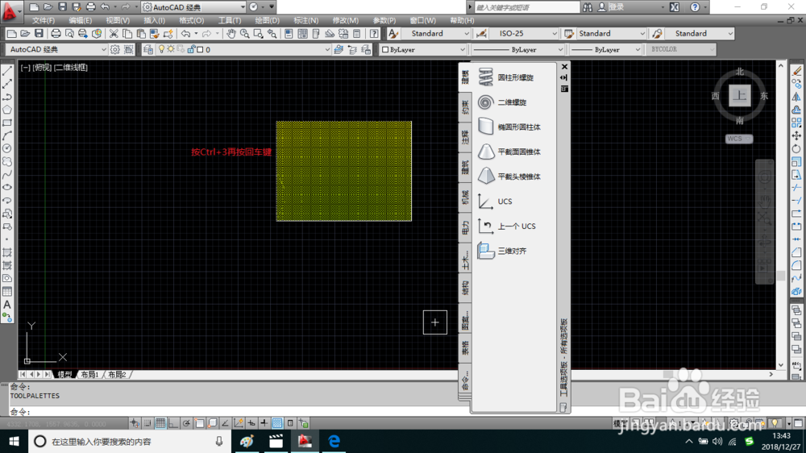Screen dimensions: 806x453
Task: Activate the Pan hand tool
Action: [x=231, y=34]
